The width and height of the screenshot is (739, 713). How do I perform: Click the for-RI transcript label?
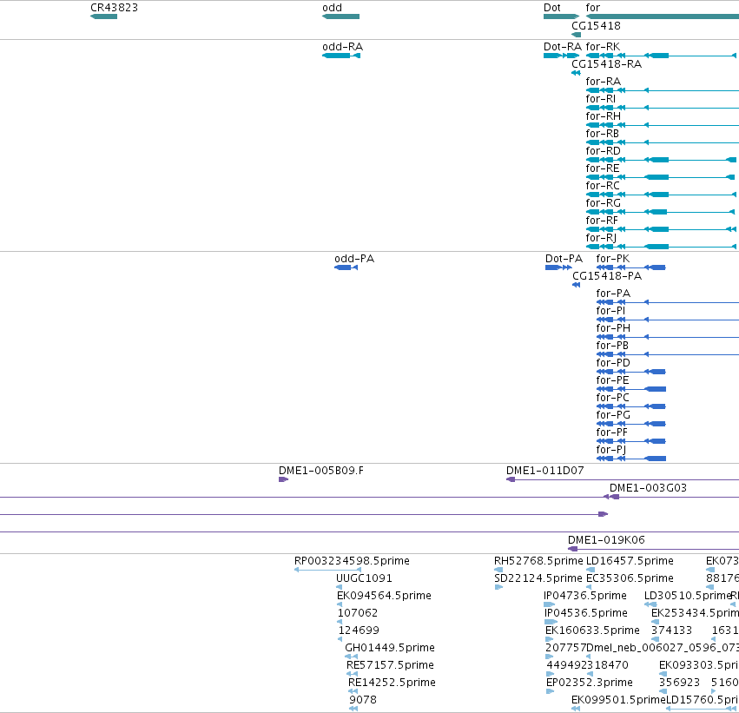(x=600, y=99)
